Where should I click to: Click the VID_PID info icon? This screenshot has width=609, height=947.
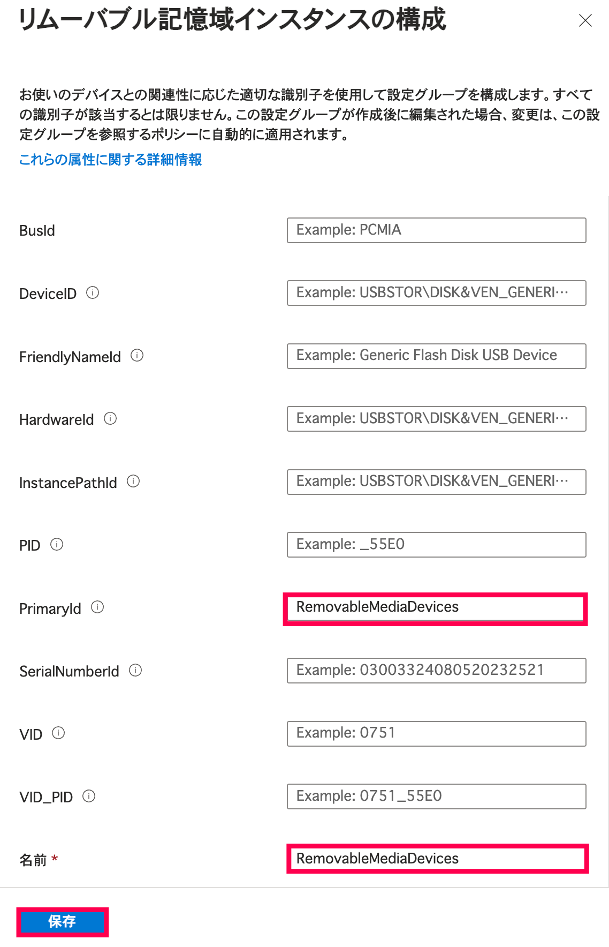click(x=89, y=796)
